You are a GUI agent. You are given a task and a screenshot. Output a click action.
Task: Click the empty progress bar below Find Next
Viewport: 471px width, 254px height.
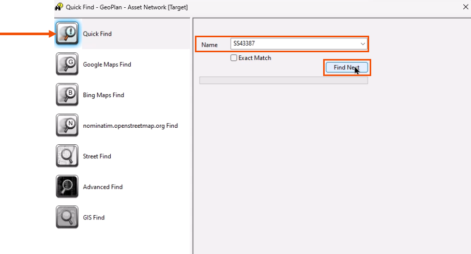coord(283,80)
